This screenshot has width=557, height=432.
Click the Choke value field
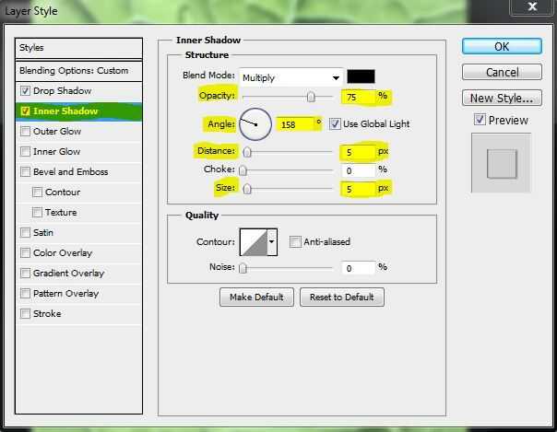tap(358, 170)
